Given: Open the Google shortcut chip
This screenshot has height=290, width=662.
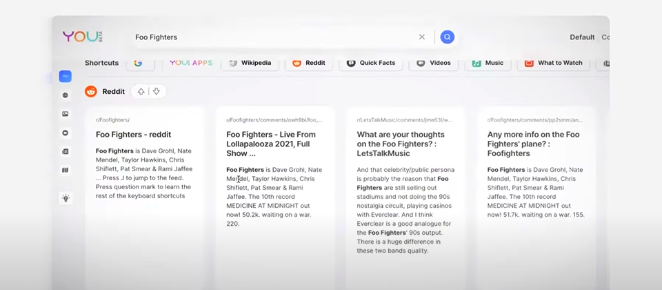Looking at the screenshot, I should tap(140, 63).
